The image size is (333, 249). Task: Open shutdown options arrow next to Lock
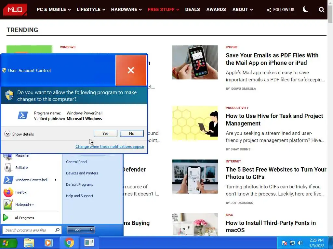tap(91, 230)
